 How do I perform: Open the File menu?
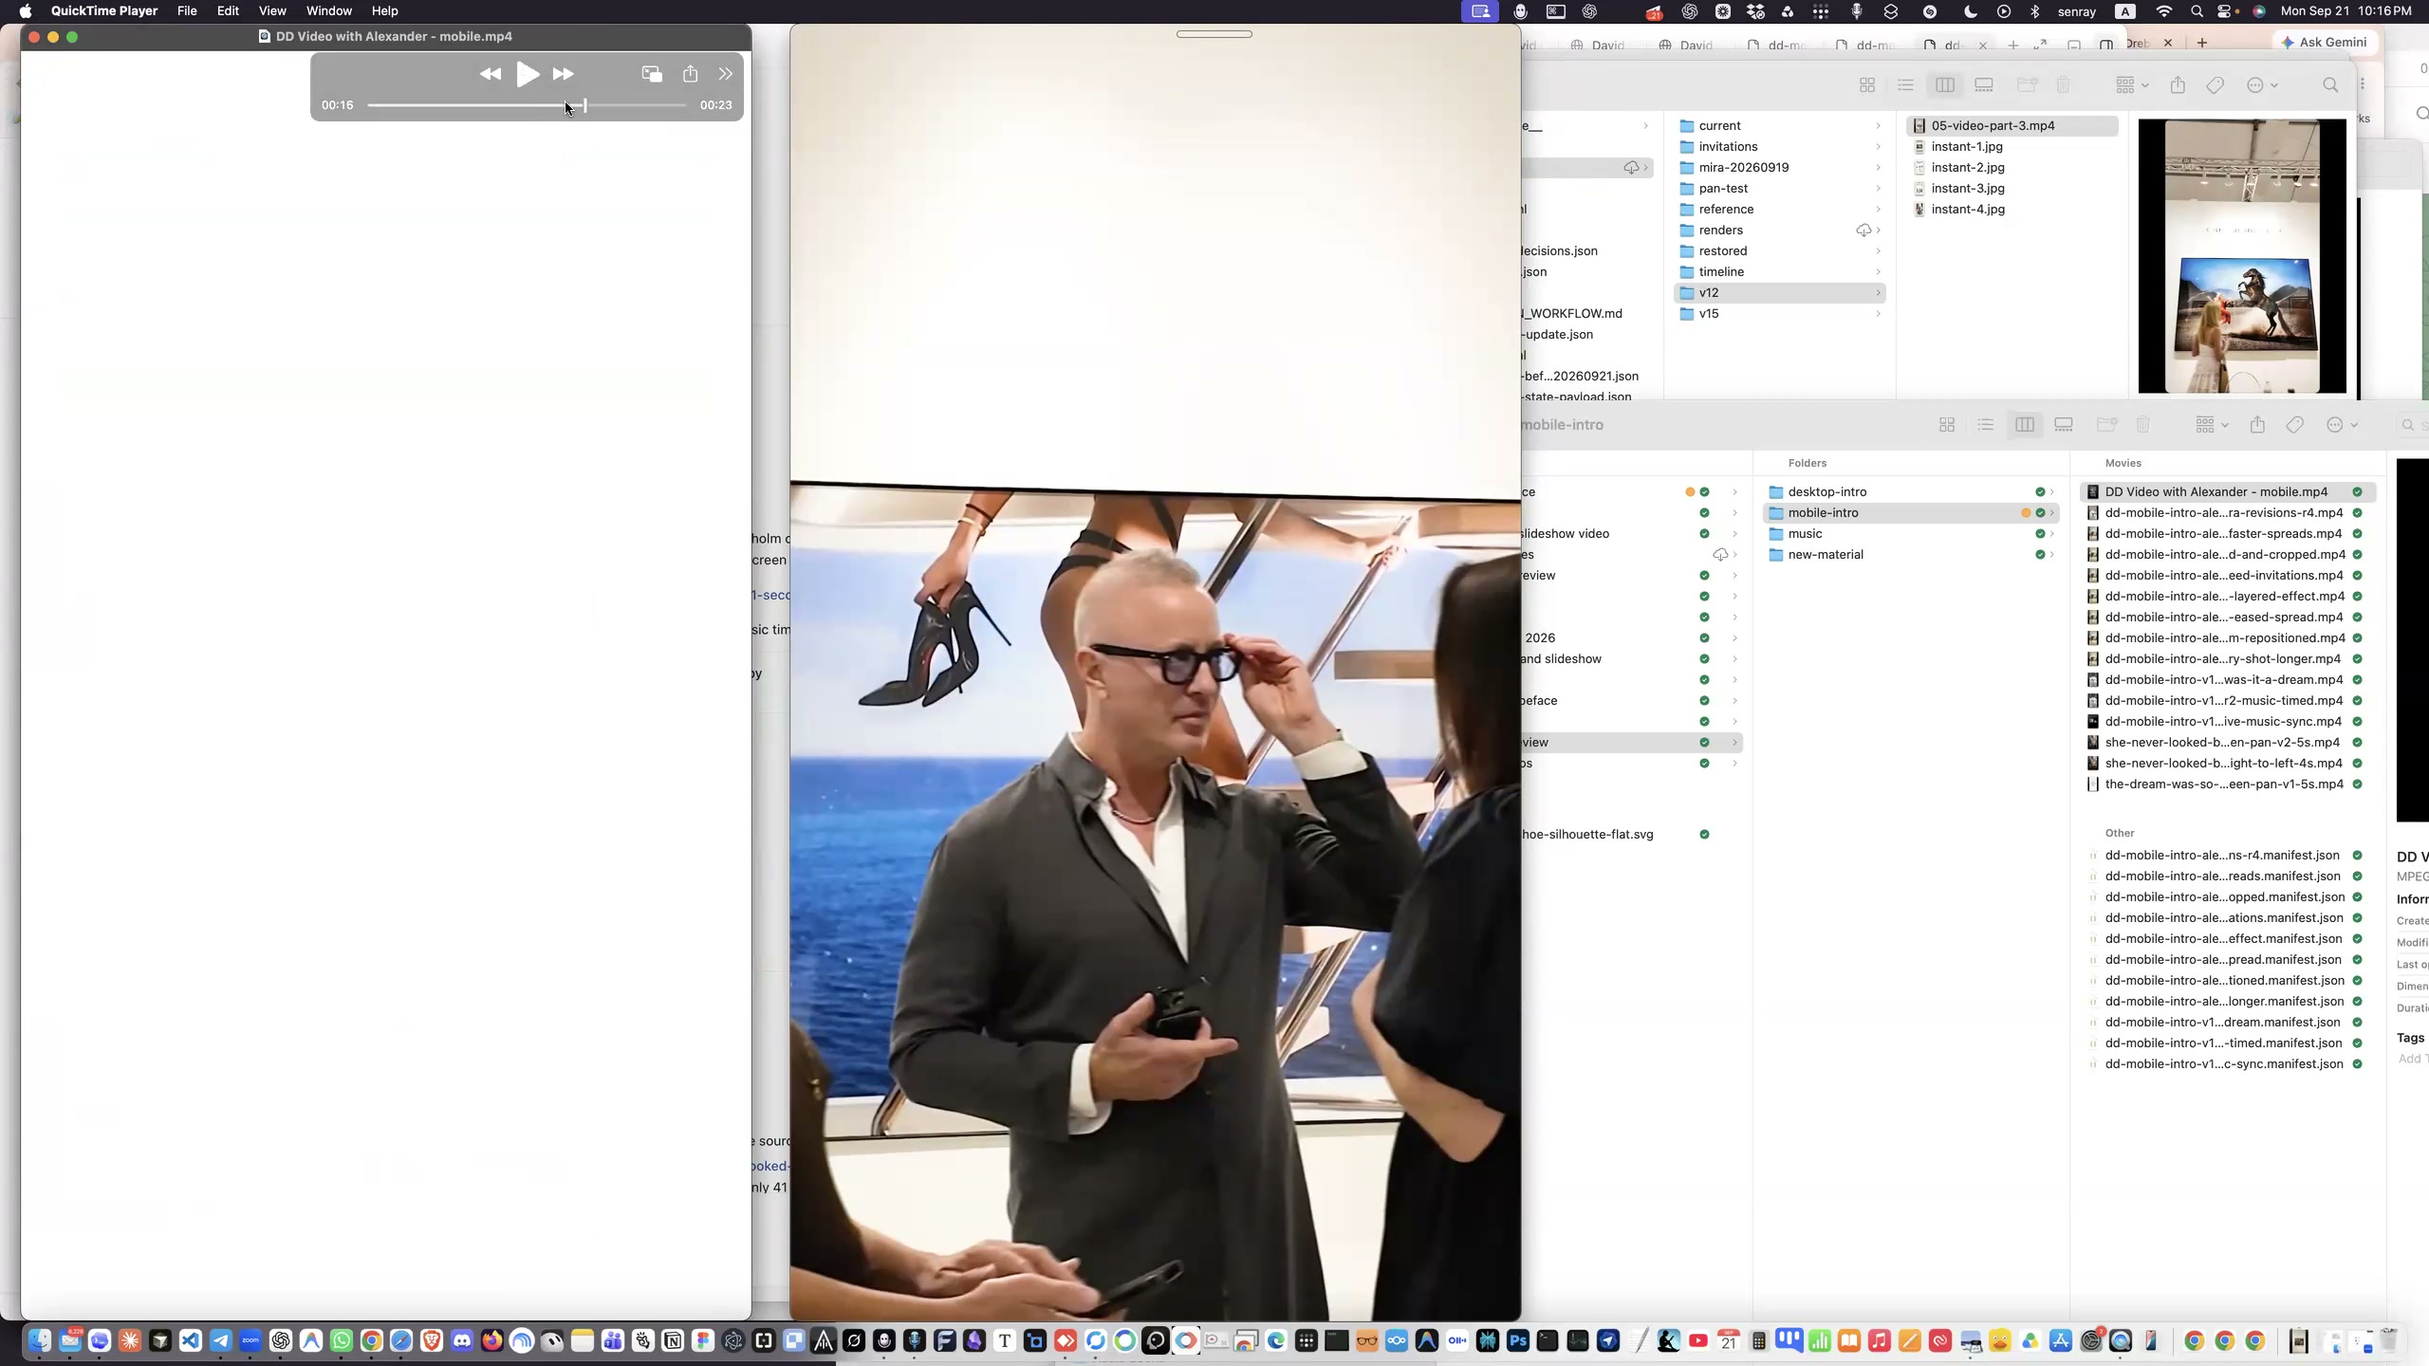coord(187,11)
